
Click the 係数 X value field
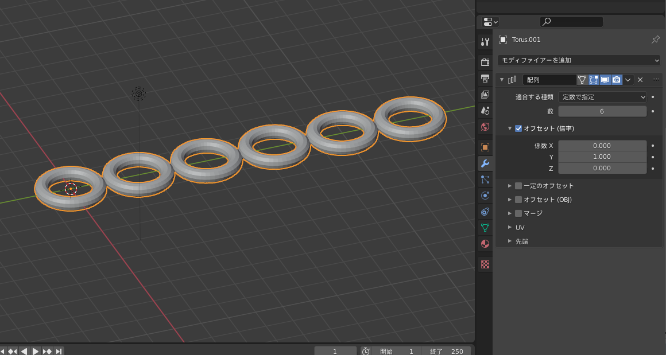602,146
